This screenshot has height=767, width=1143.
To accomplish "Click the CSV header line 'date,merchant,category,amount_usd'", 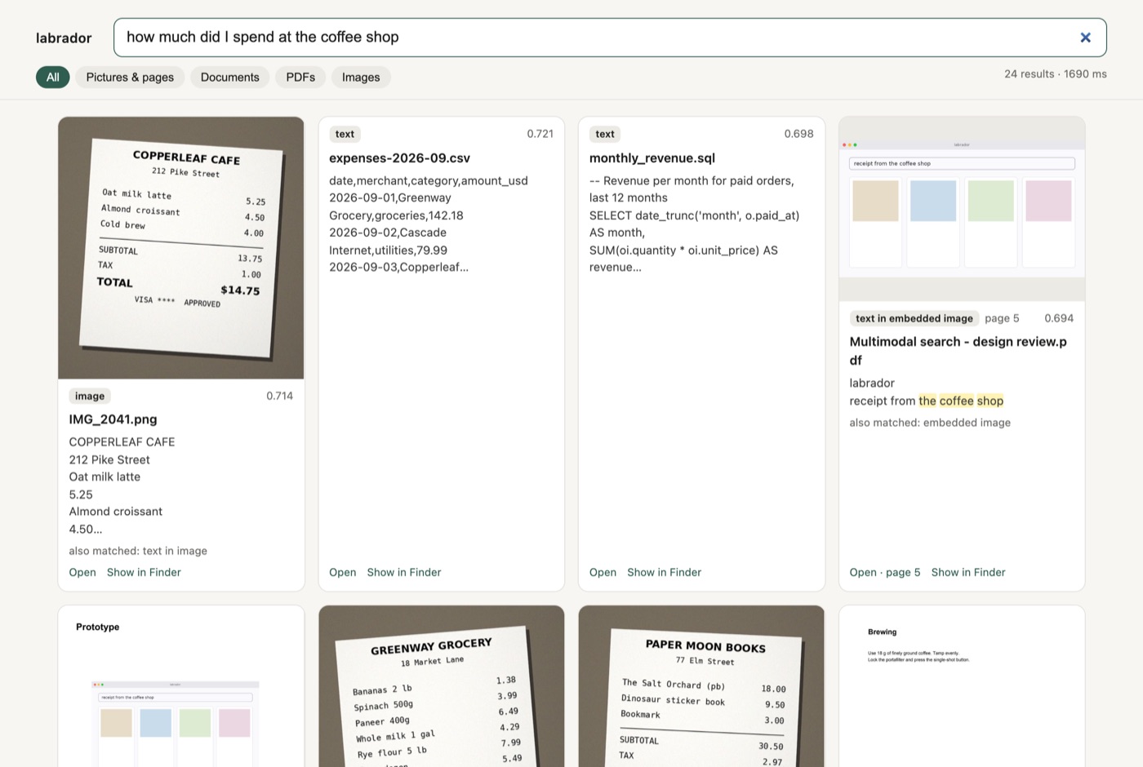I will (x=429, y=181).
